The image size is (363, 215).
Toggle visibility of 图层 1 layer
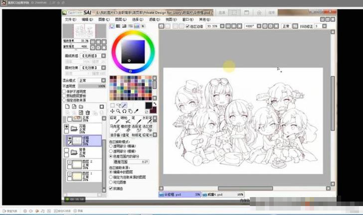coord(69,174)
